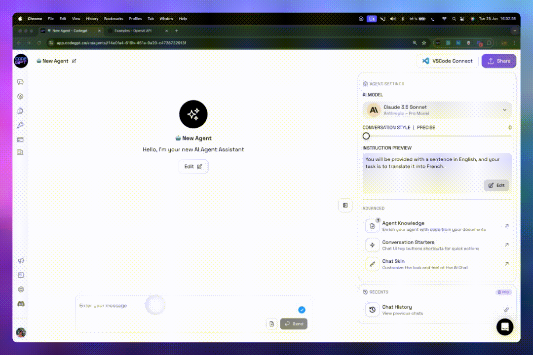The width and height of the screenshot is (533, 355).
Task: Click the purple Share button
Action: (x=498, y=61)
